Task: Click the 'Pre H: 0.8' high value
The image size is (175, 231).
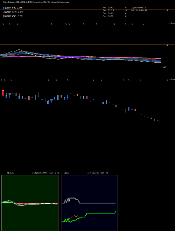Action: click(x=108, y=10)
